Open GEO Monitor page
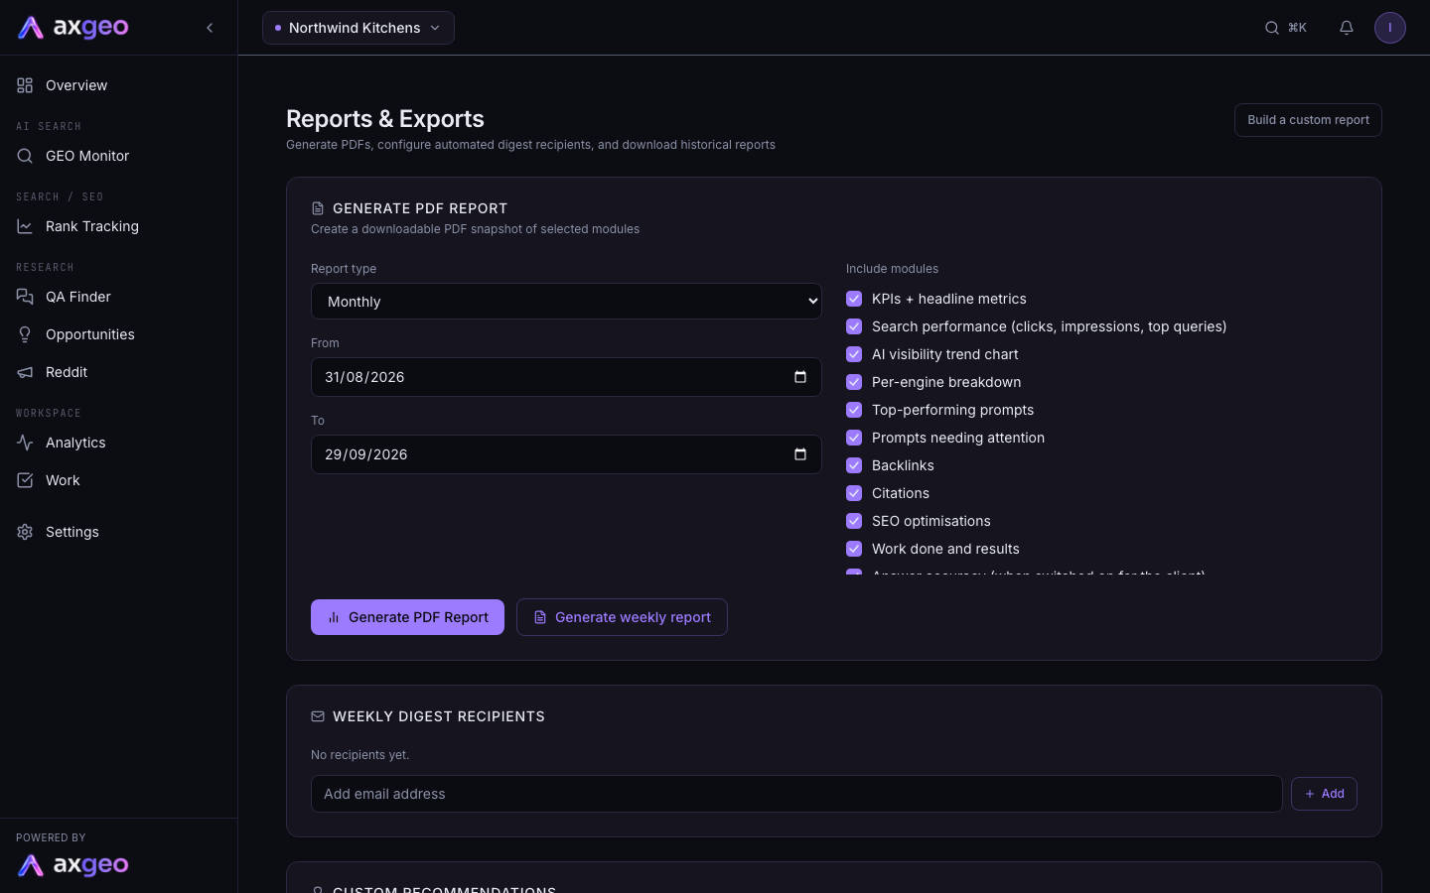This screenshot has height=893, width=1430. pos(119,156)
